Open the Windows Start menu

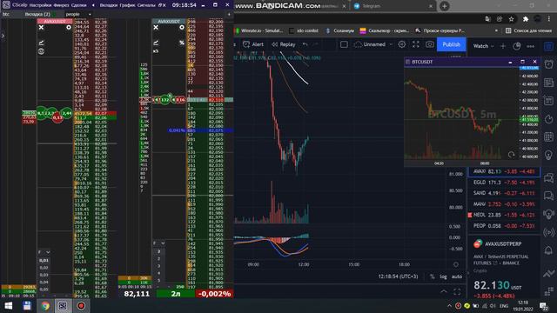coord(9,306)
